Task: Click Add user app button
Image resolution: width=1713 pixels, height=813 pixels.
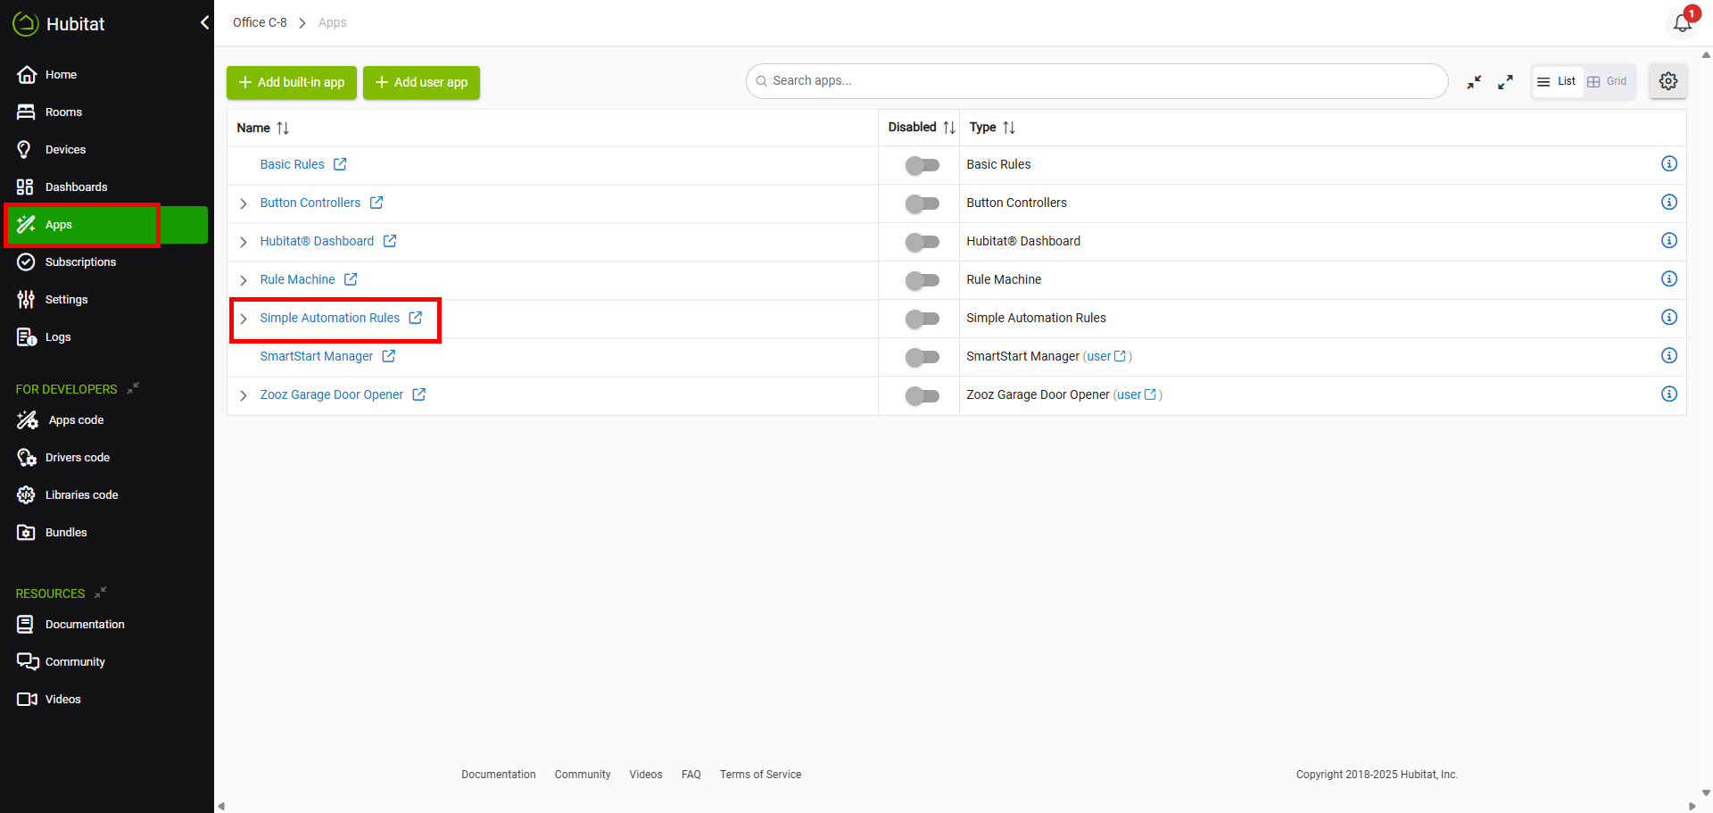Action: 421,82
